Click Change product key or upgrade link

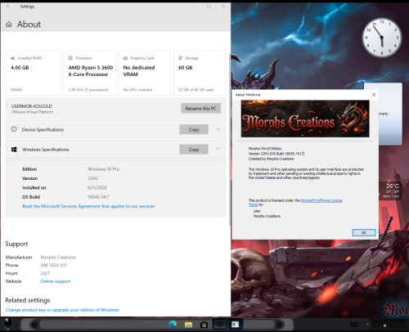(x=62, y=310)
